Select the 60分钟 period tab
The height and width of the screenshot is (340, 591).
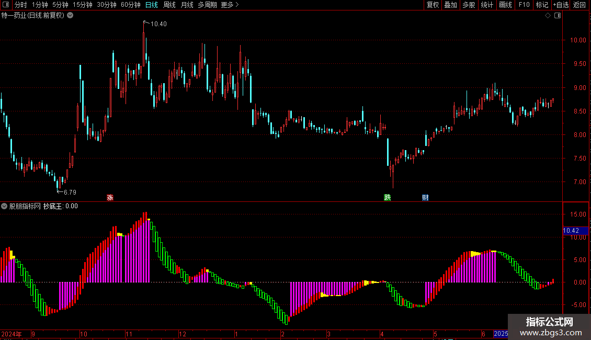pyautogui.click(x=131, y=5)
